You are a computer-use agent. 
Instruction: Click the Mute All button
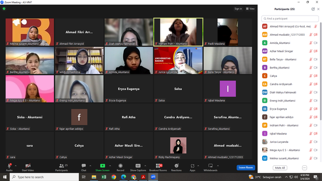point(280,168)
